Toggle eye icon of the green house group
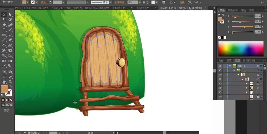This screenshot has width=267, height=134. click(x=220, y=70)
